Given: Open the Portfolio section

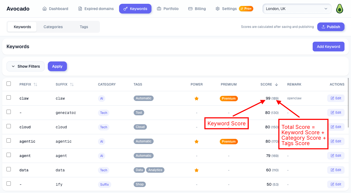Looking at the screenshot, I should (x=168, y=9).
